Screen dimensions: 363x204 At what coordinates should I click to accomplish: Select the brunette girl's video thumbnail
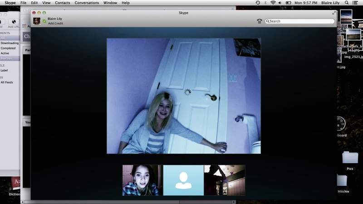(142, 180)
